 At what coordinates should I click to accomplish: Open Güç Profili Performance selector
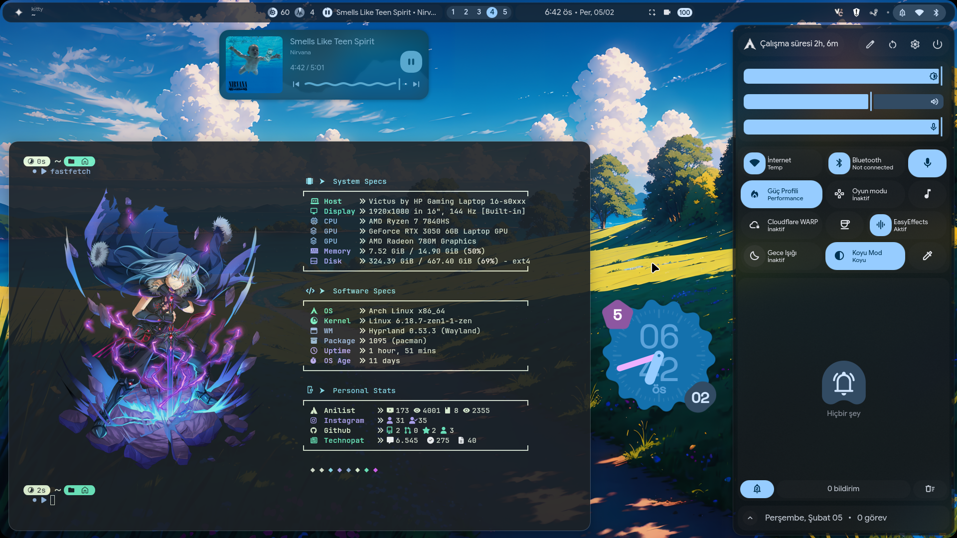coord(781,194)
